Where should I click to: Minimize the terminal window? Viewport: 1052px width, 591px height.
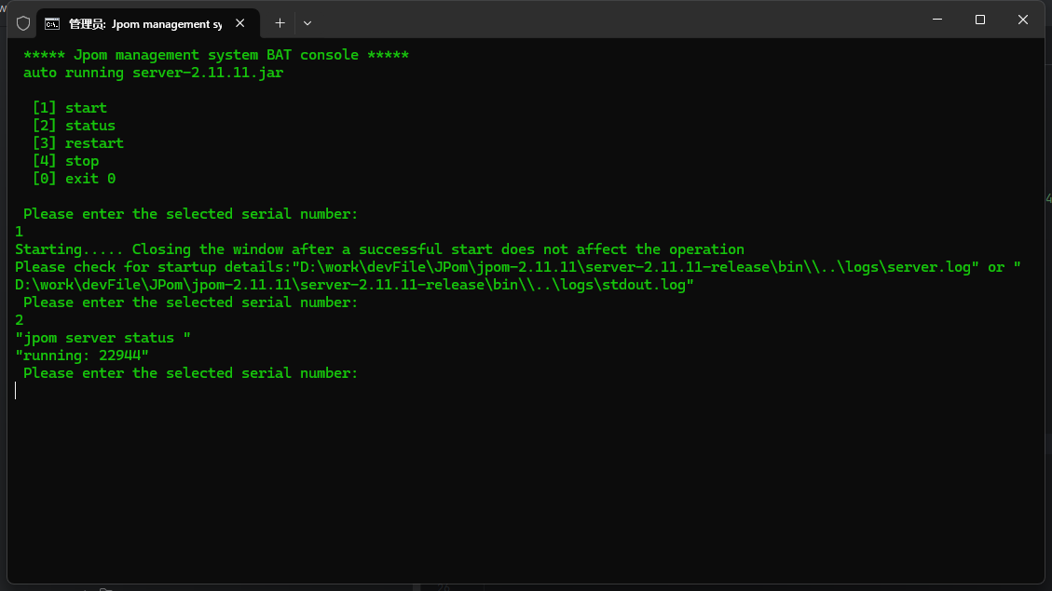(x=937, y=20)
